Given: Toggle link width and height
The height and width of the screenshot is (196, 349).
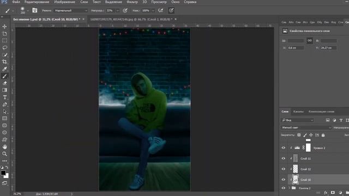Looking at the screenshot, I should click(x=310, y=41).
